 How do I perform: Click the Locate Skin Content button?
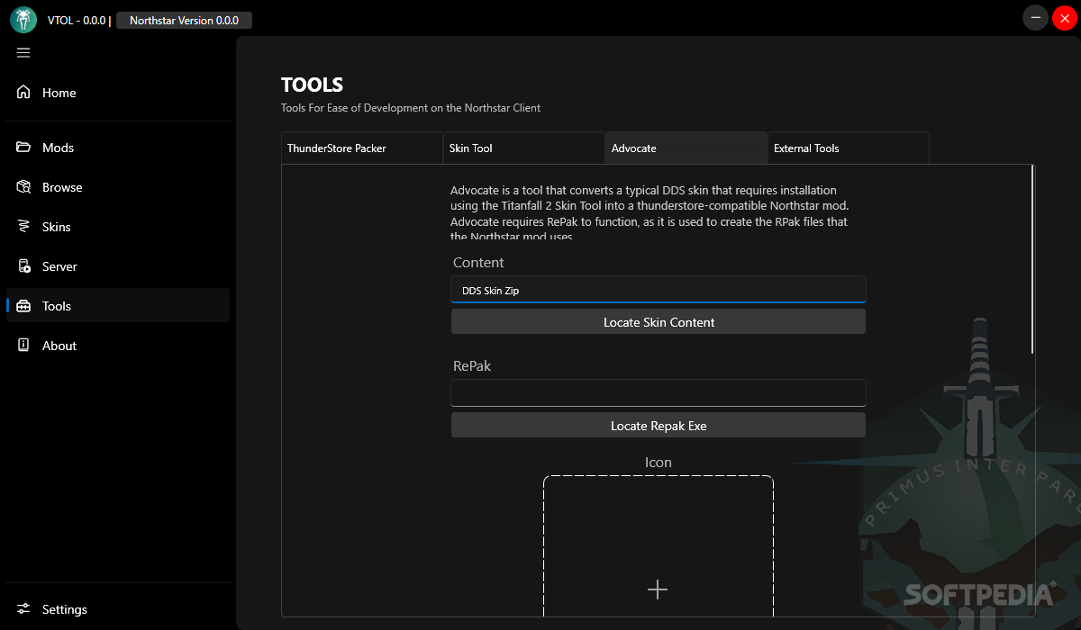(659, 322)
